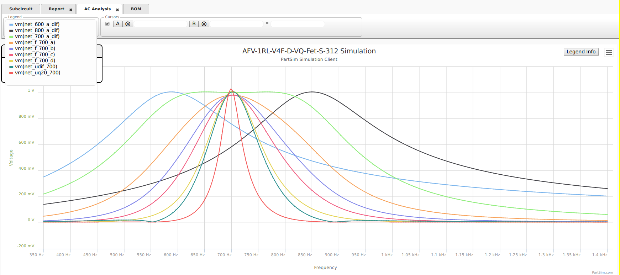Switch to the AC Analysis tab
This screenshot has width=620, height=275.
pos(98,9)
